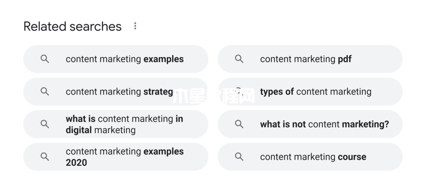Open types of content marketing search
Screen dimensions: 426x192
point(310,92)
